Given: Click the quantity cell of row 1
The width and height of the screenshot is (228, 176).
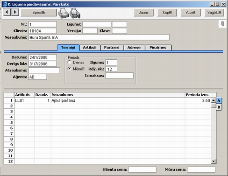Looking at the screenshot, I should point(43,100).
